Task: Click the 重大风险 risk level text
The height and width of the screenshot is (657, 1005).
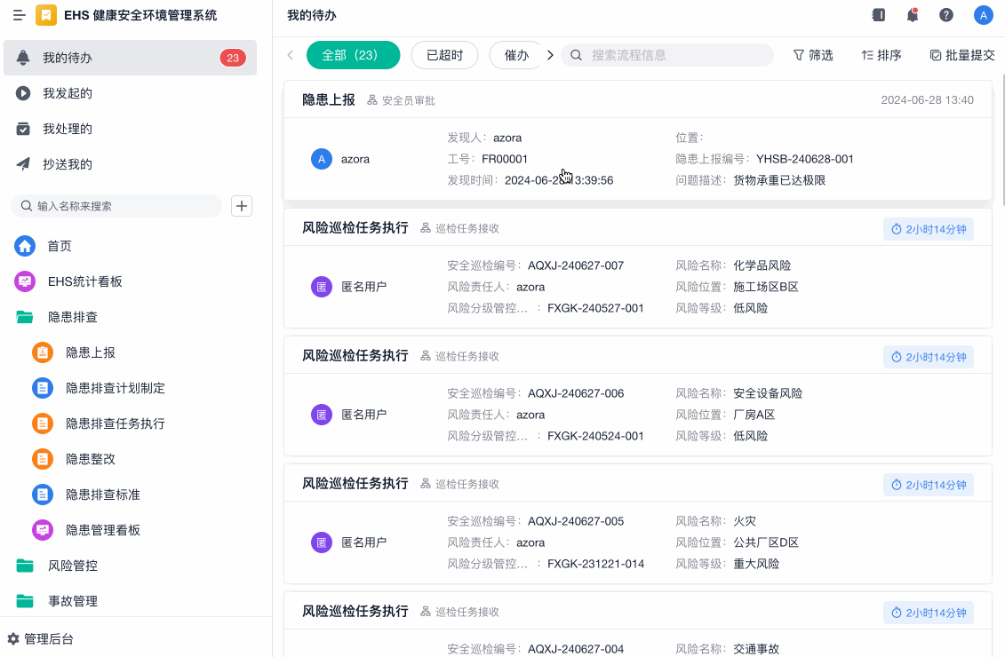Action: (x=756, y=564)
